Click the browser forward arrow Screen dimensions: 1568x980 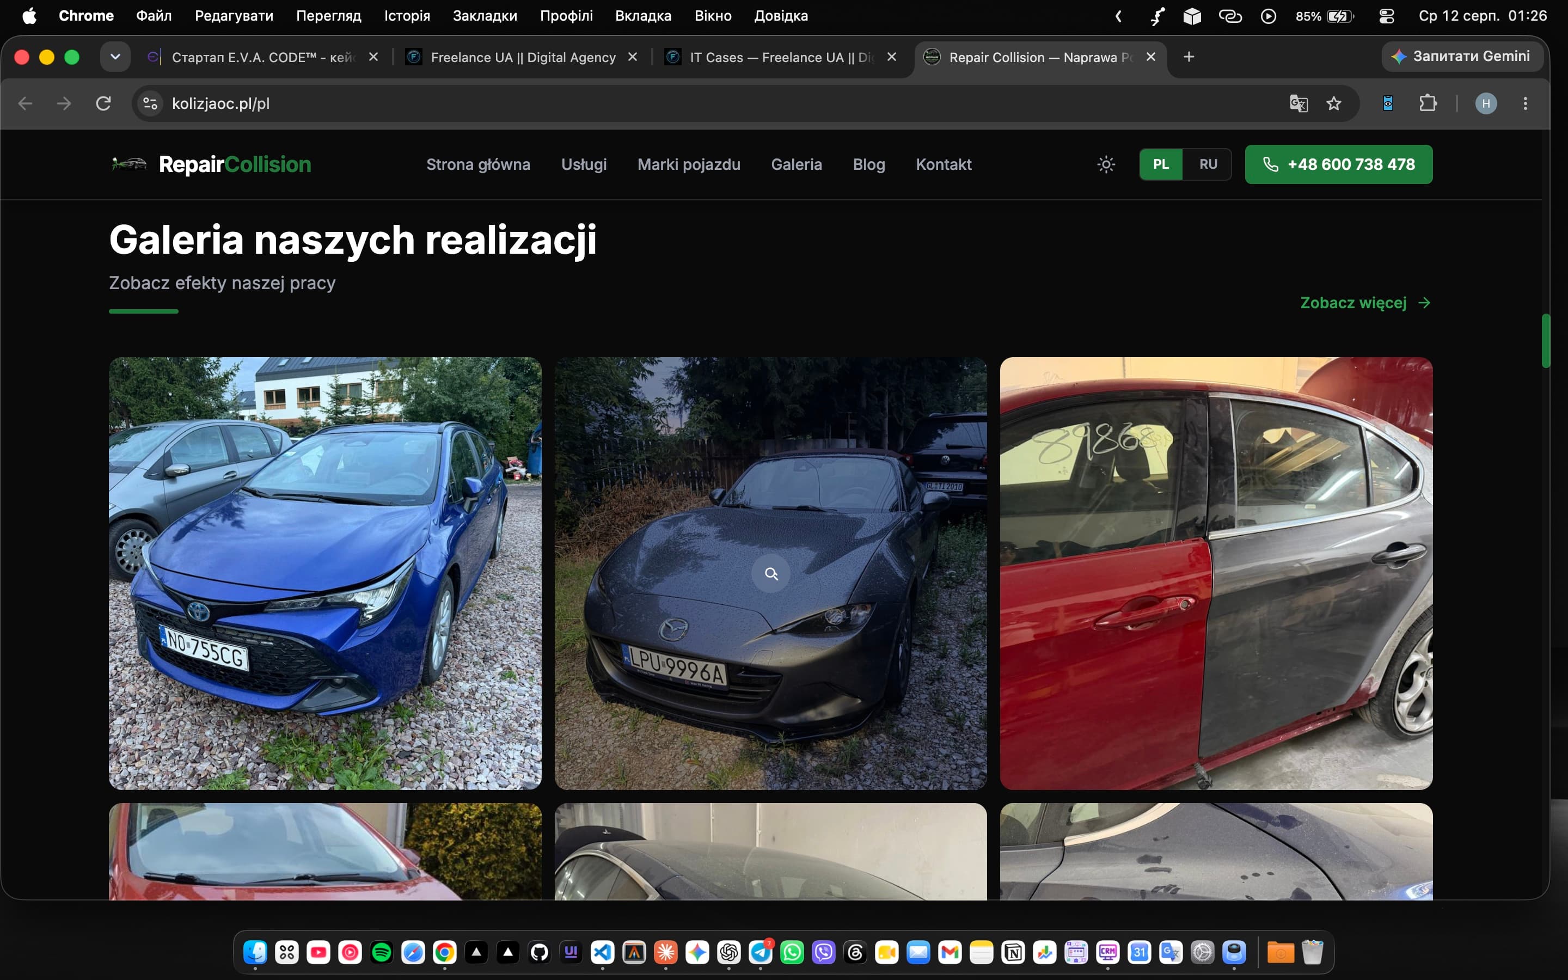pos(64,103)
